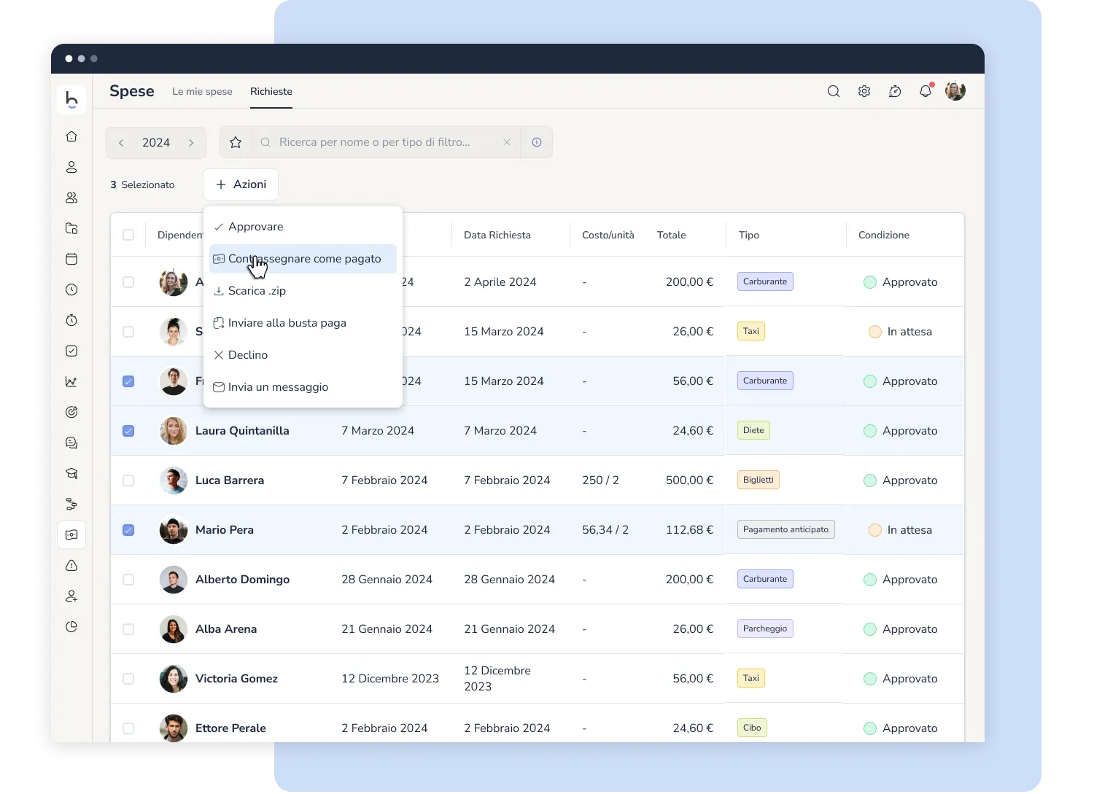This screenshot has width=1094, height=794.
Task: Open the graduation cap training sidebar icon
Action: (x=71, y=473)
